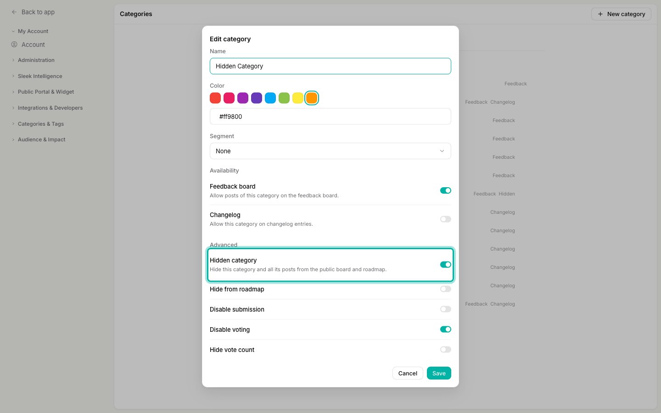Click the Hidden tag in background list
Screen dimensions: 661x413
[x=507, y=194]
